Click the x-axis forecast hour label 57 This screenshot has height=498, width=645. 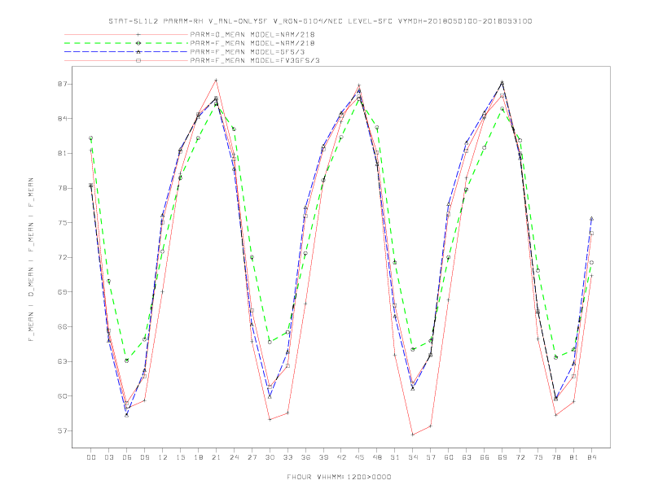pyautogui.click(x=431, y=457)
